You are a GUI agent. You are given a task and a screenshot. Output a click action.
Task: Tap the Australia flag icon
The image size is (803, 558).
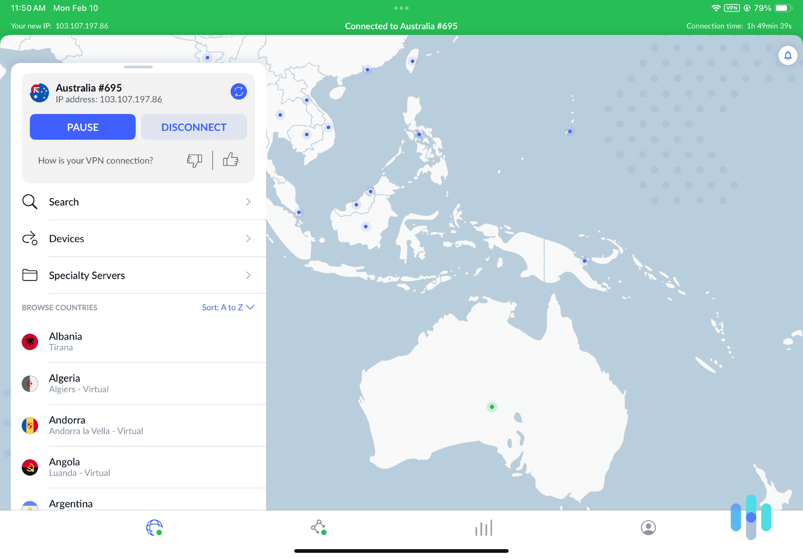coord(39,93)
